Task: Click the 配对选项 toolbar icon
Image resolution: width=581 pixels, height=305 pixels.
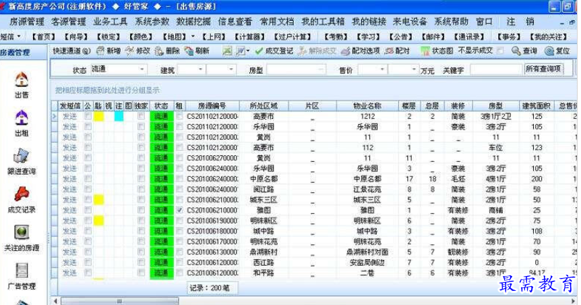Action: click(x=345, y=51)
